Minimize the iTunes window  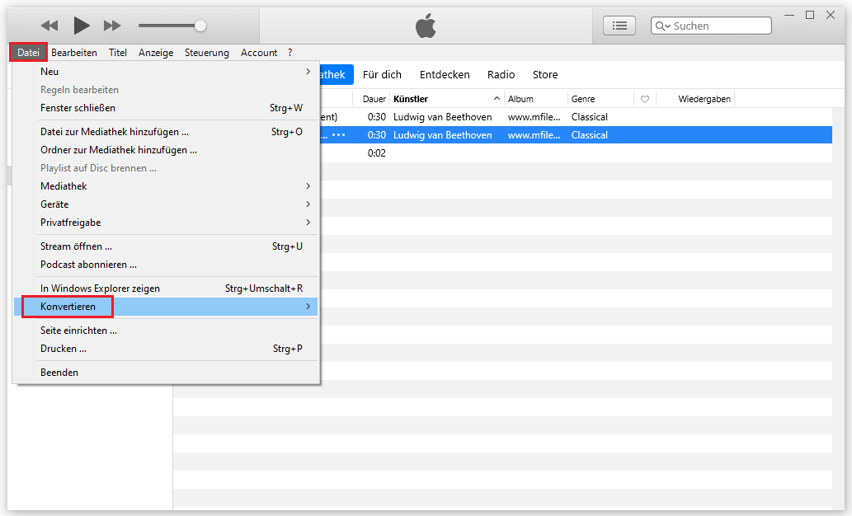coord(789,15)
